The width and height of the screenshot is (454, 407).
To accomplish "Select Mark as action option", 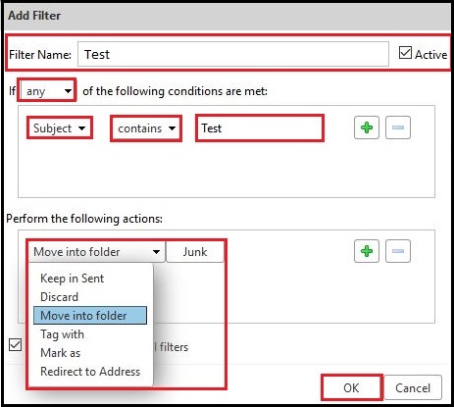I will (61, 353).
